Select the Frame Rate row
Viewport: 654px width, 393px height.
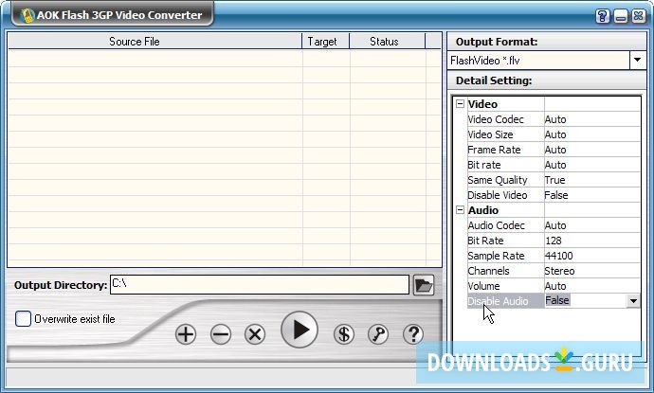point(554,150)
